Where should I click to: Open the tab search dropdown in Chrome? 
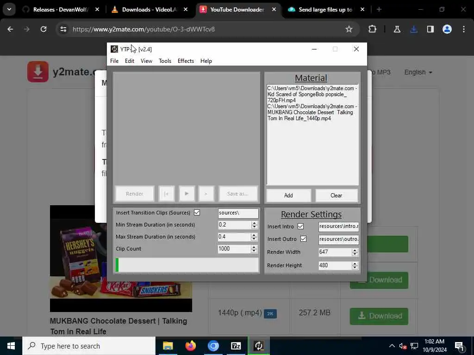(x=9, y=10)
